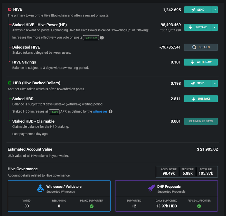Viewport: 226px width, 216px height.
Task: Click the Delegated HIVE heading
Action: click(26, 47)
